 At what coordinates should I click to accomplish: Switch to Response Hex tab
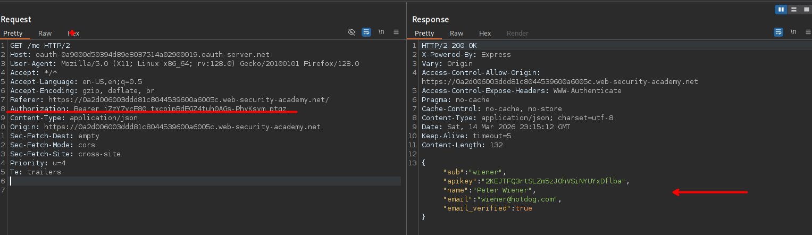[485, 33]
